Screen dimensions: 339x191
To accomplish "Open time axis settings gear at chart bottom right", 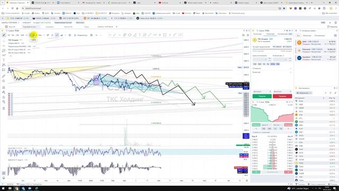I will coord(247,180).
